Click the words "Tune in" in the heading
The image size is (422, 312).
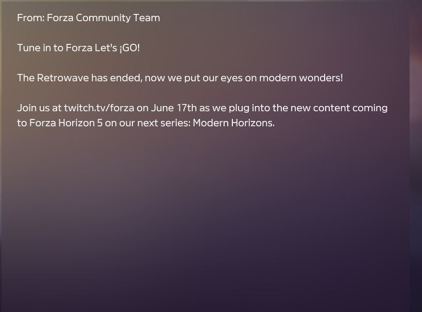pyautogui.click(x=33, y=48)
